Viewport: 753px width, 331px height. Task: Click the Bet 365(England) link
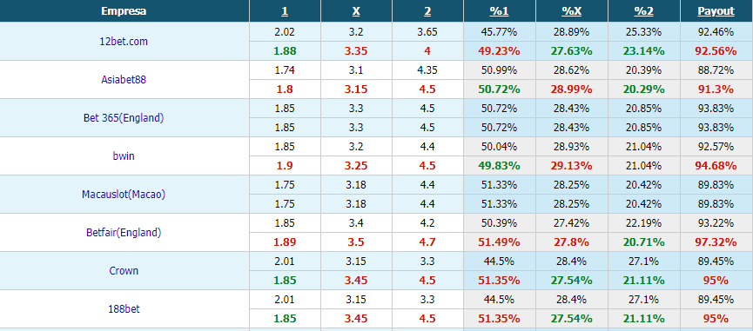[124, 118]
